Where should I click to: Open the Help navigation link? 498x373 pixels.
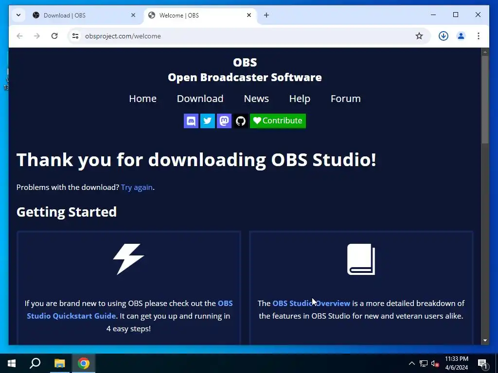pos(300,99)
